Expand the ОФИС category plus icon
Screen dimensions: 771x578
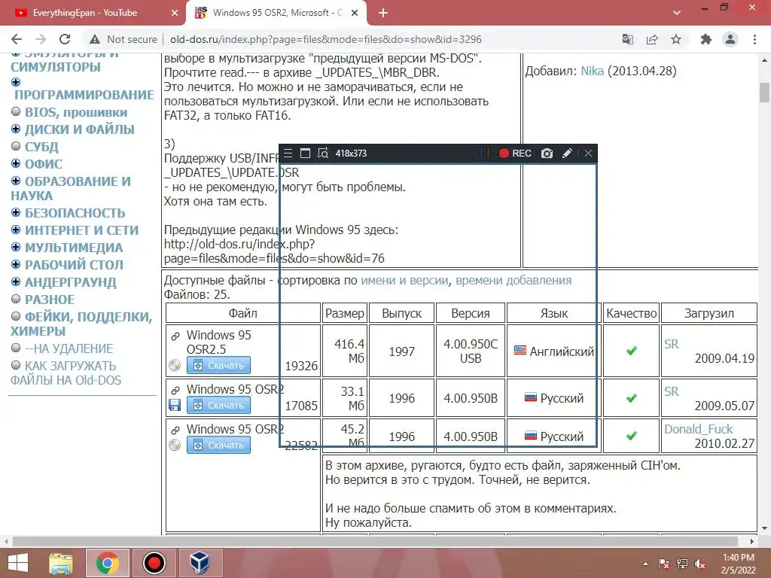[16, 163]
